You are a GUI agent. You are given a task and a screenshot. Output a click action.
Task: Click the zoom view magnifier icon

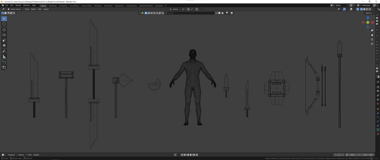pos(372,30)
